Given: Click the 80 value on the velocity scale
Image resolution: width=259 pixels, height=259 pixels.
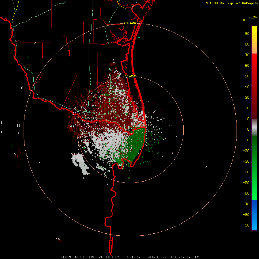Looking at the screenshot, I should tap(247, 44).
